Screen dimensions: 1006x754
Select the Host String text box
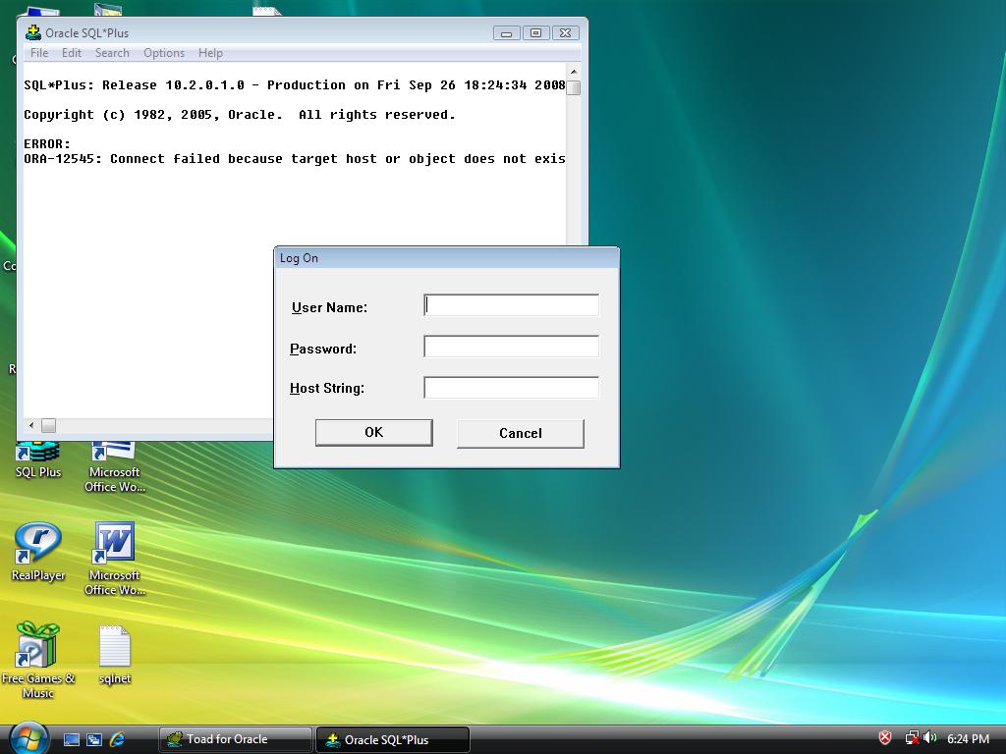click(x=511, y=388)
